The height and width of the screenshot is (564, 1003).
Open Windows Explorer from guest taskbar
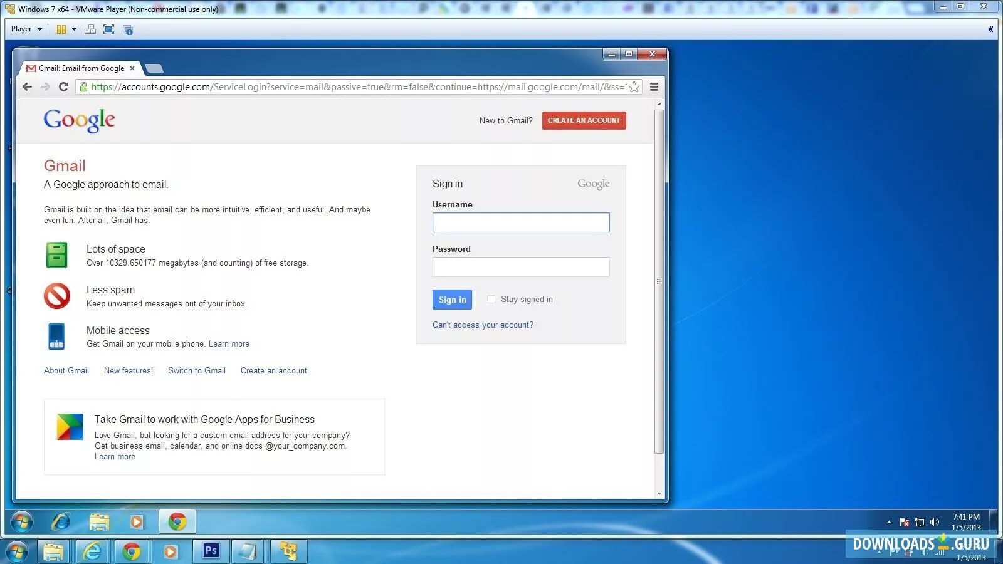click(99, 521)
